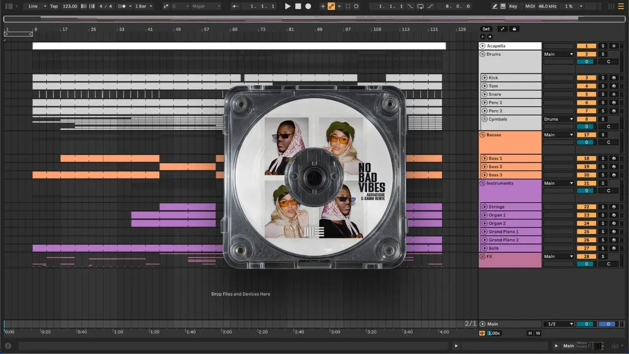
Task: Toggle the Scale Mode icon
Action: click(166, 6)
